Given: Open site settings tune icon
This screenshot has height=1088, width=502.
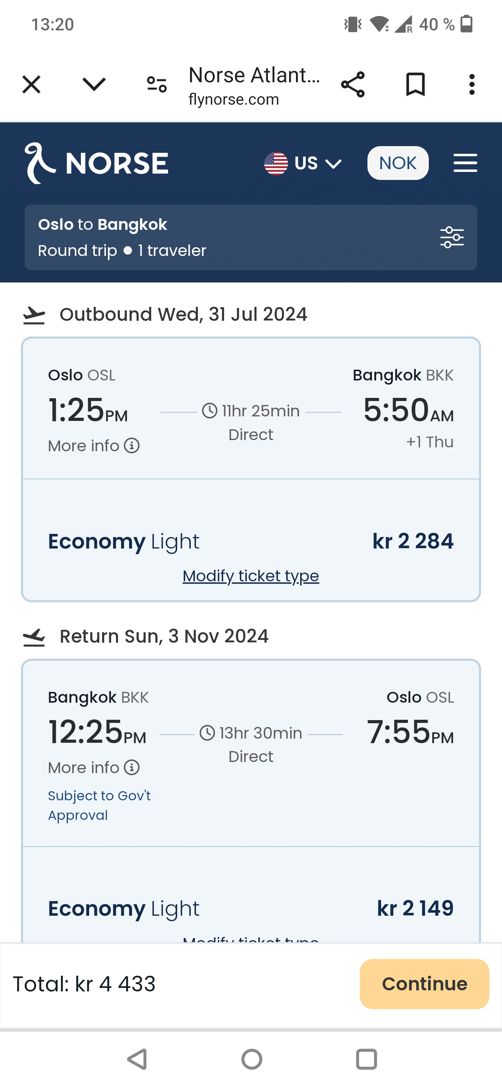Looking at the screenshot, I should click(157, 84).
